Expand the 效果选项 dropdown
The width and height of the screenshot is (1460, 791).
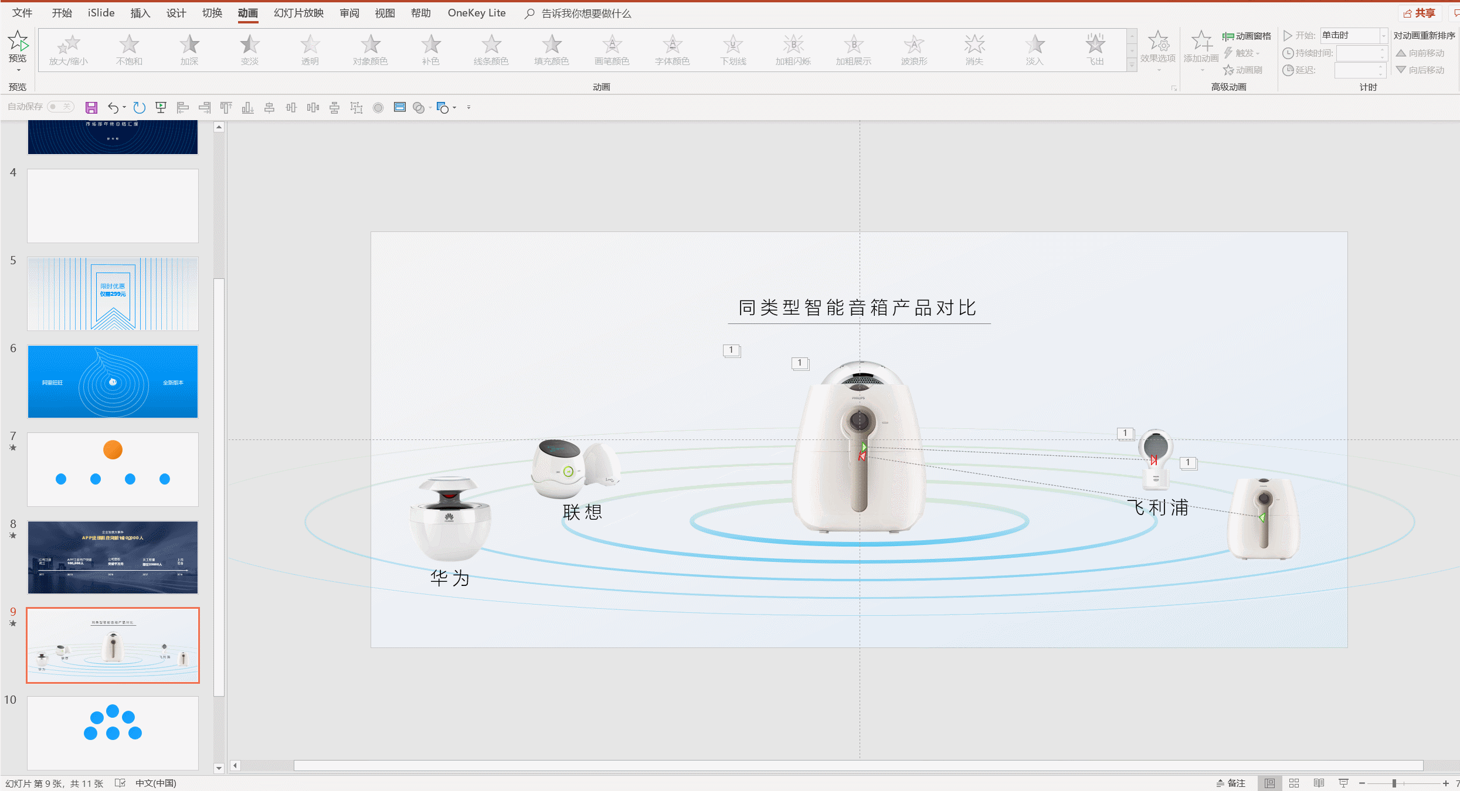pyautogui.click(x=1158, y=70)
